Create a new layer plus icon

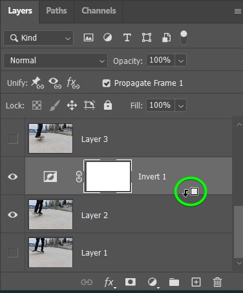(196, 282)
